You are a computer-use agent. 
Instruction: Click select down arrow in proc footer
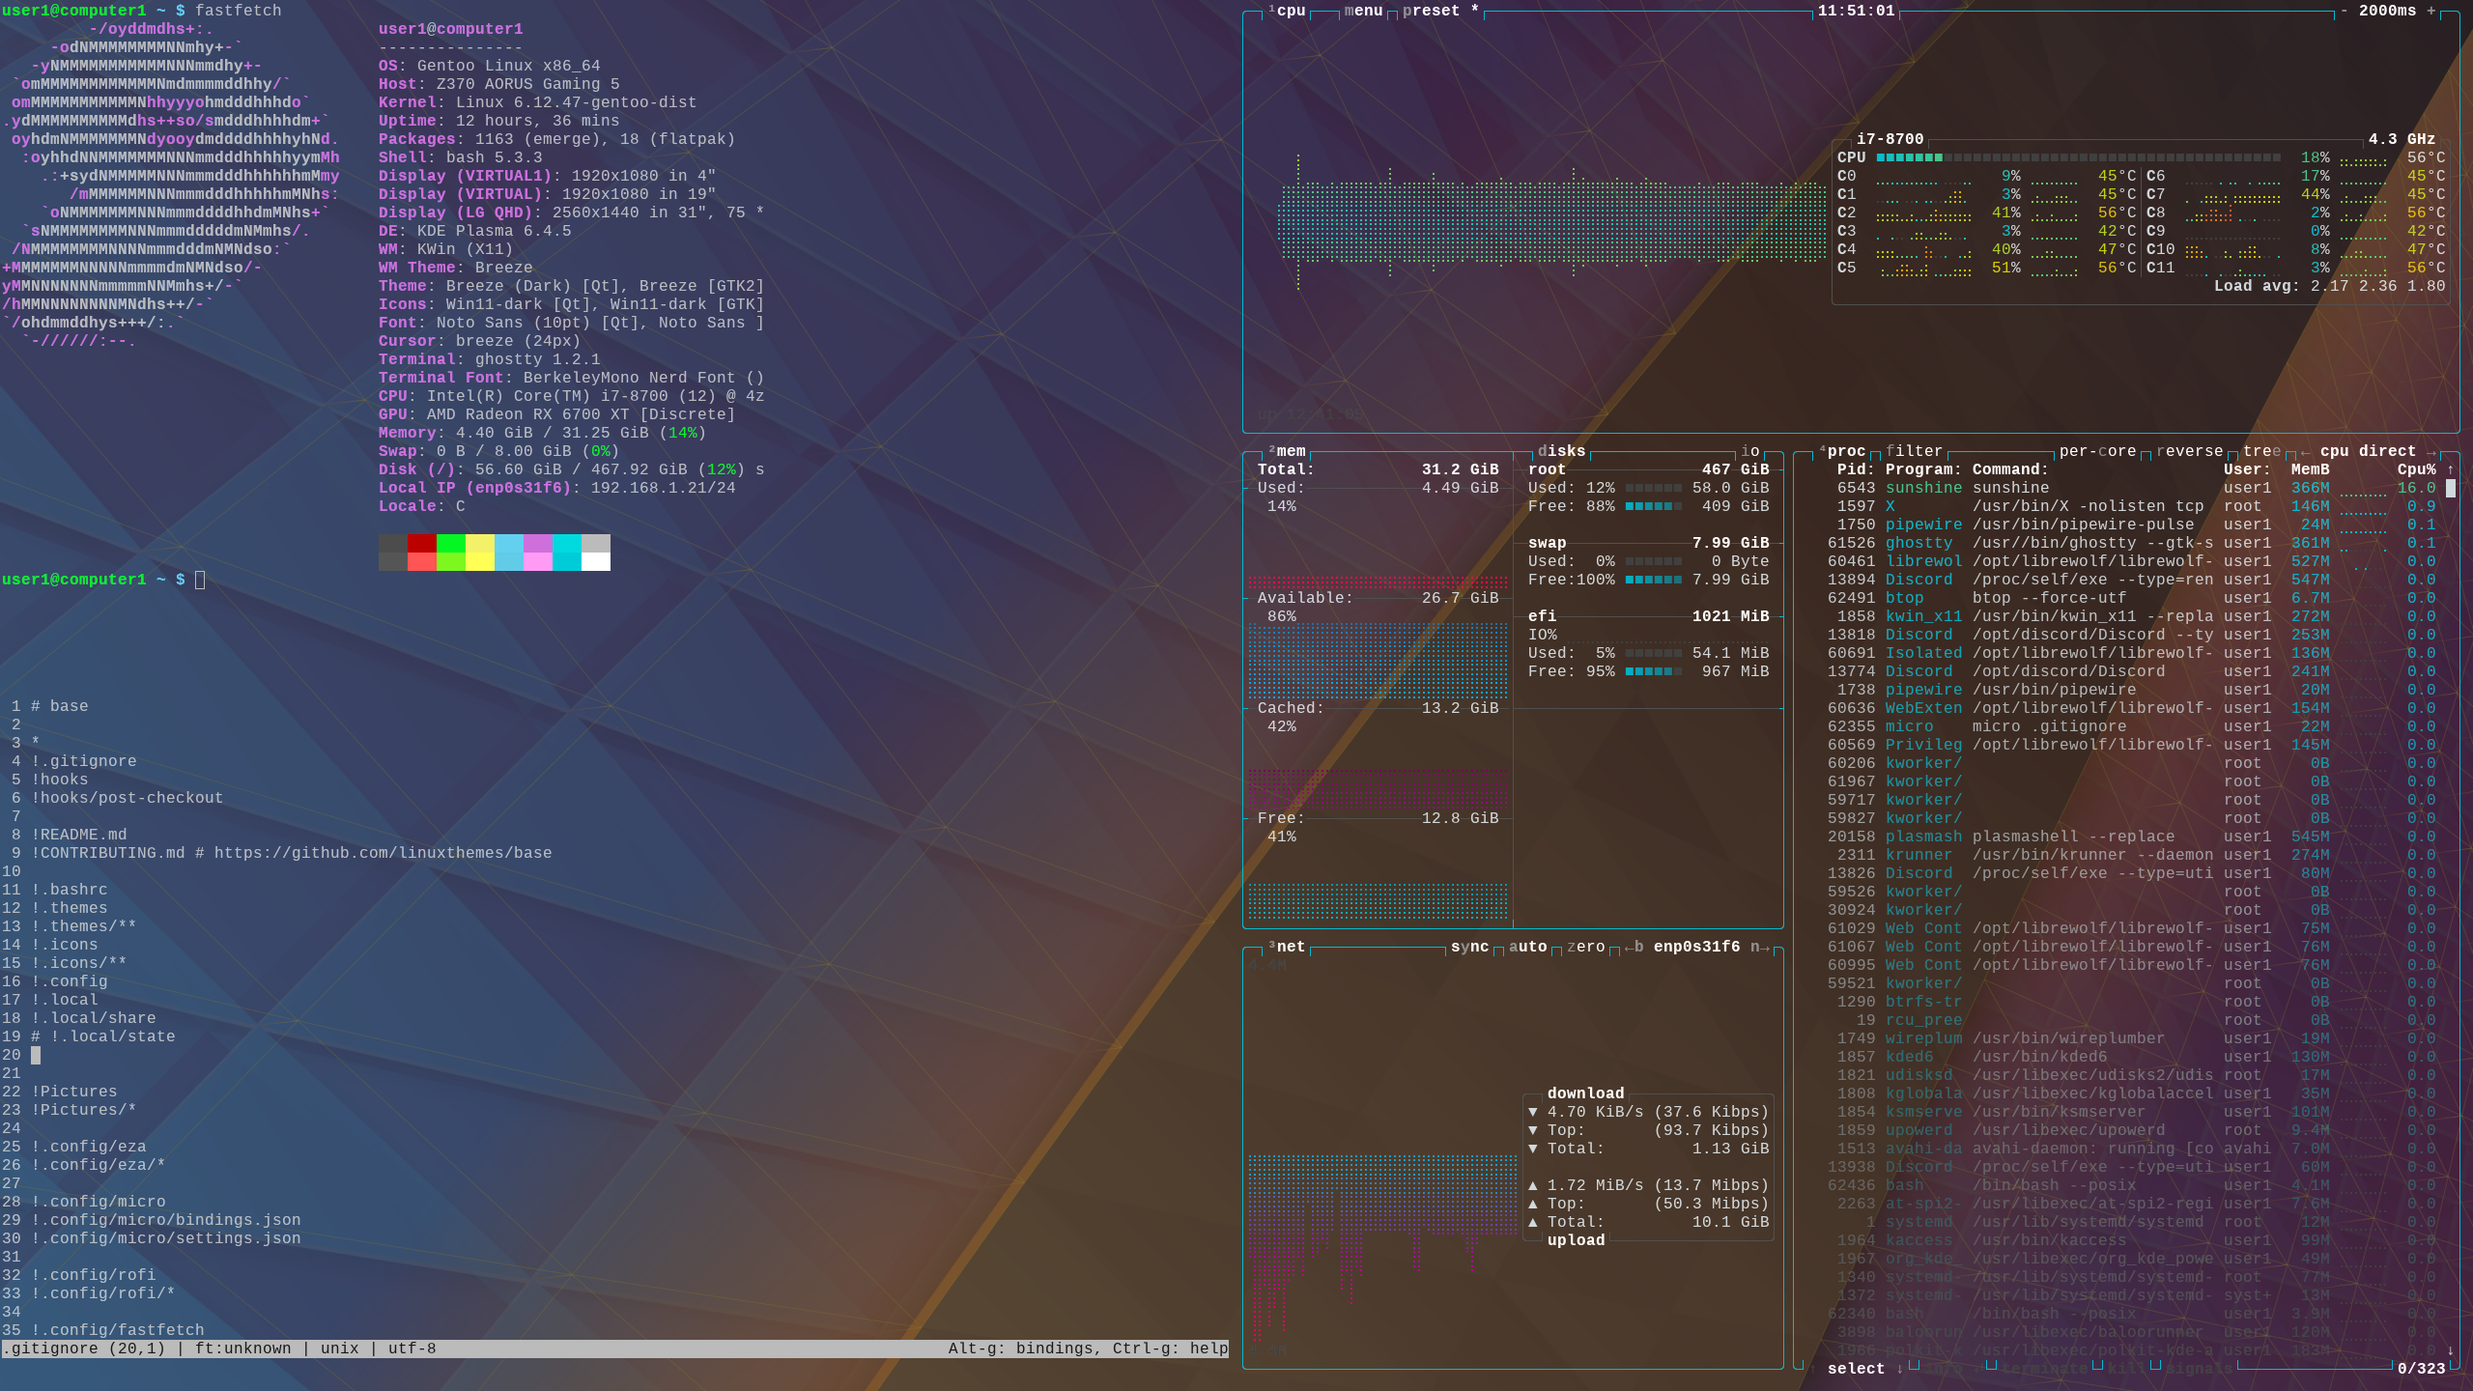click(1899, 1369)
